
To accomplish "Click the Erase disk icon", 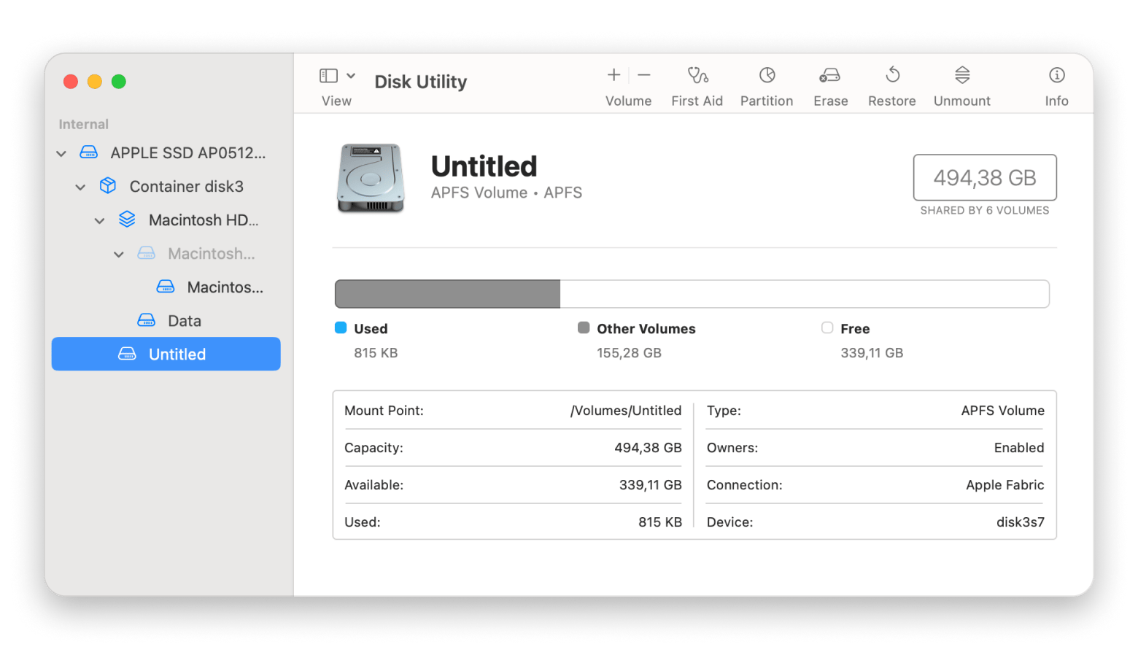I will 829,75.
